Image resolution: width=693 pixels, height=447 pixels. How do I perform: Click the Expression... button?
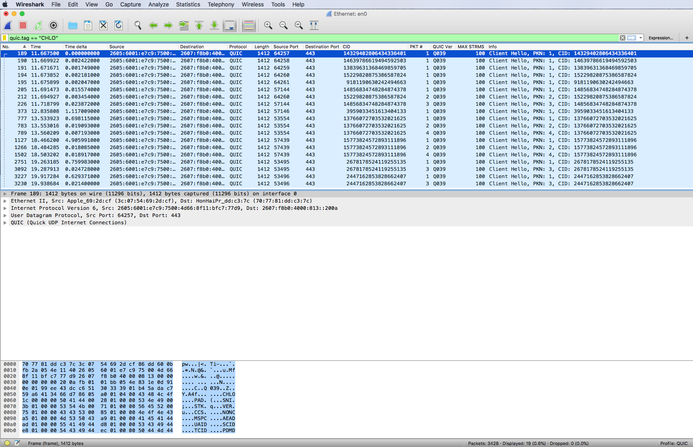[x=661, y=37]
